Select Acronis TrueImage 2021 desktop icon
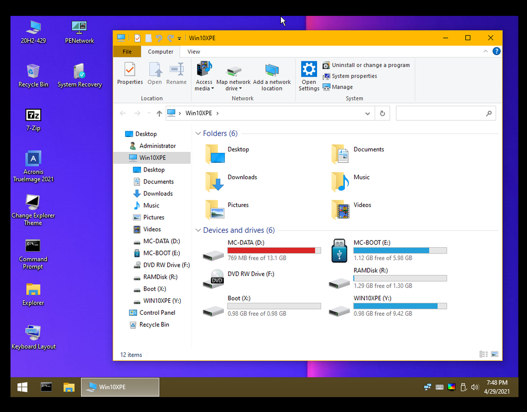Image resolution: width=527 pixels, height=412 pixels. pos(33,166)
